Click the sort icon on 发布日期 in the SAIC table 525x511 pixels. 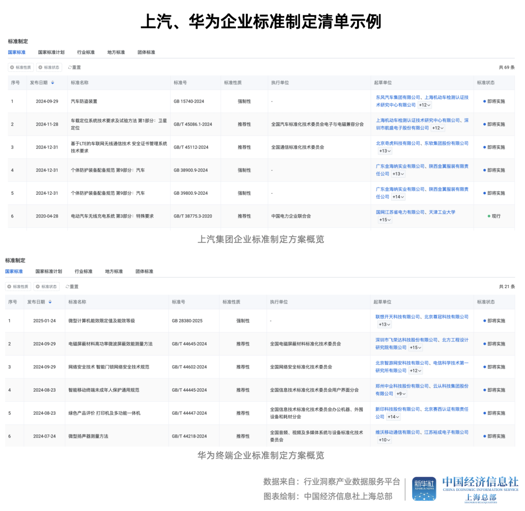click(53, 82)
